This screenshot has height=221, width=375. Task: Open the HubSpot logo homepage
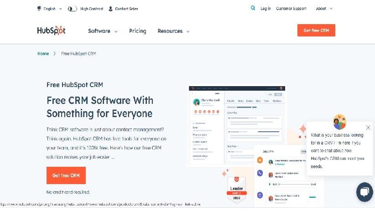click(51, 31)
